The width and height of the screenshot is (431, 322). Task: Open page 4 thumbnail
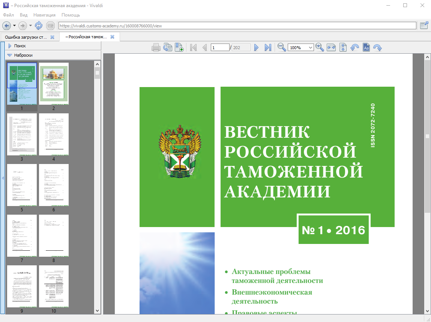tap(54, 134)
